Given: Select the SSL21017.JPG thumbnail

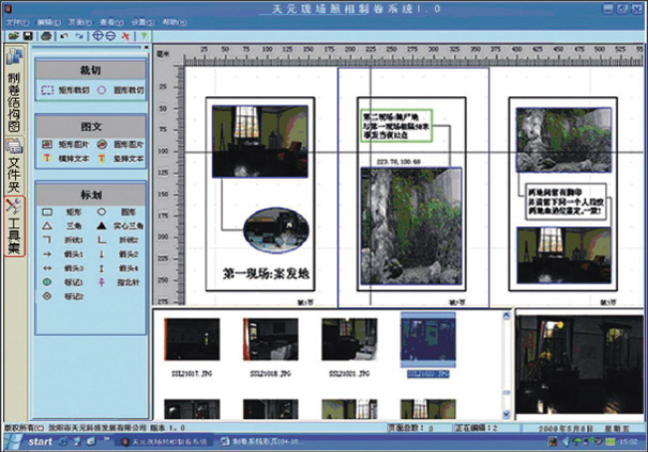Looking at the screenshot, I should [x=192, y=347].
